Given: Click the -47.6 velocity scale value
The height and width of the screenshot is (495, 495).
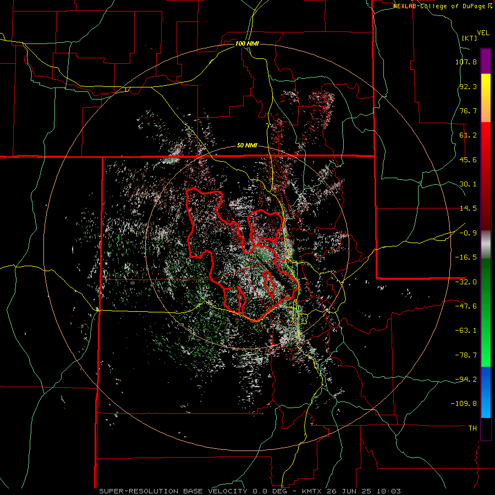Looking at the screenshot, I should pos(466,306).
